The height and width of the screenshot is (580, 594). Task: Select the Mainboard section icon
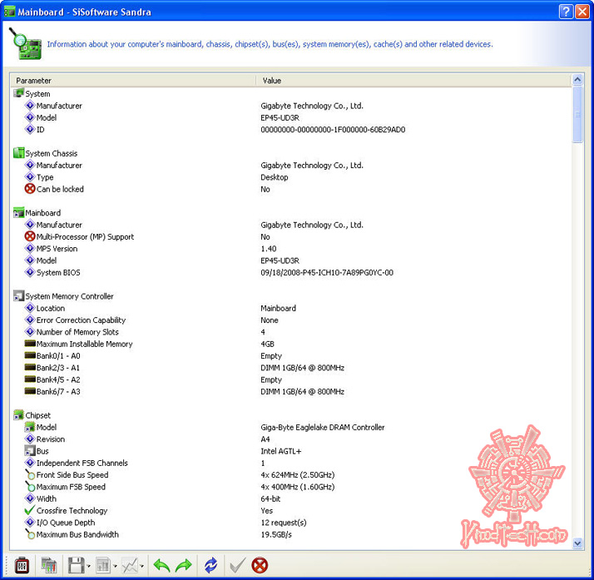pyautogui.click(x=18, y=212)
